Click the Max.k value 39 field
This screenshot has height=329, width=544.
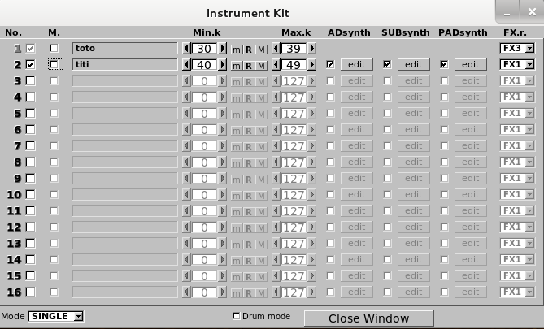click(294, 49)
